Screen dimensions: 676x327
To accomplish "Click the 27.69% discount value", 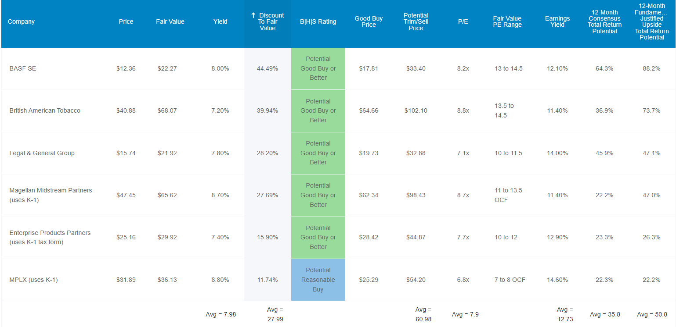I will point(268,195).
